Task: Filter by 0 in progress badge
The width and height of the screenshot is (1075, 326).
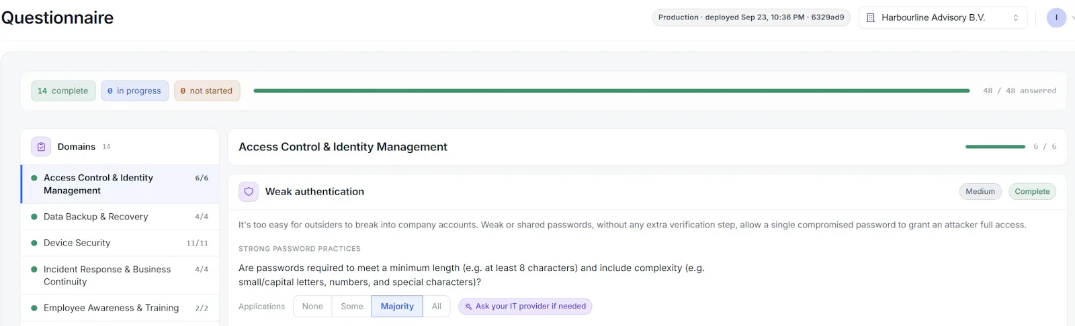Action: click(x=134, y=91)
